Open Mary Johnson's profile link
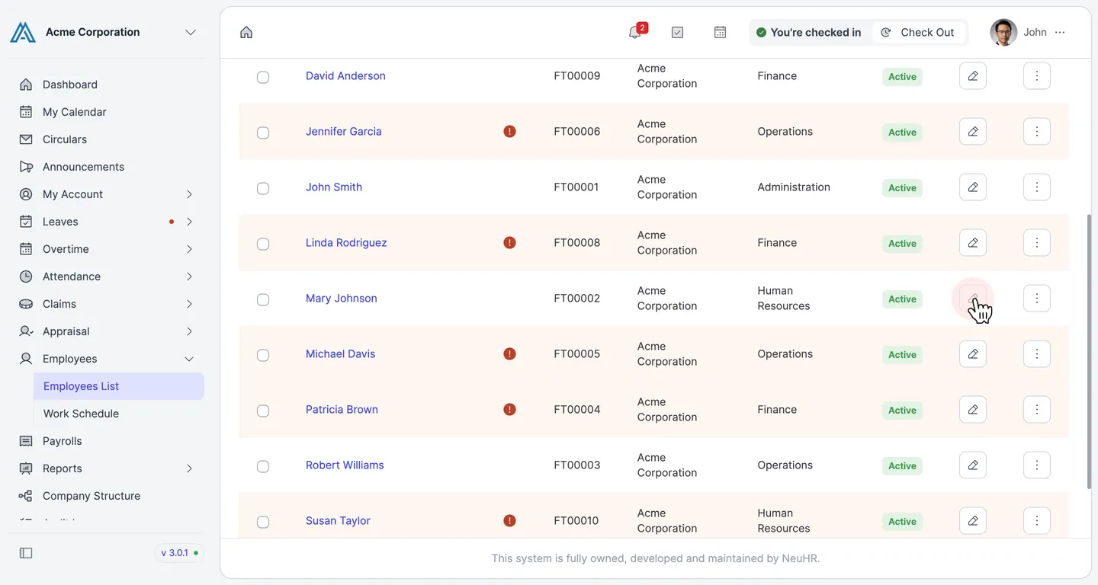The width and height of the screenshot is (1098, 585). (x=341, y=299)
